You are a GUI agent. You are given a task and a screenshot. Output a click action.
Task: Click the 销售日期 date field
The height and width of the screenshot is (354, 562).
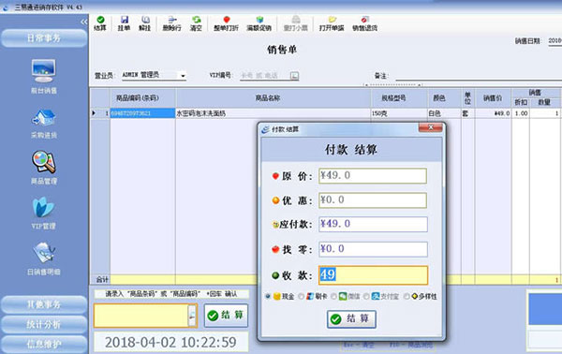[x=555, y=41]
